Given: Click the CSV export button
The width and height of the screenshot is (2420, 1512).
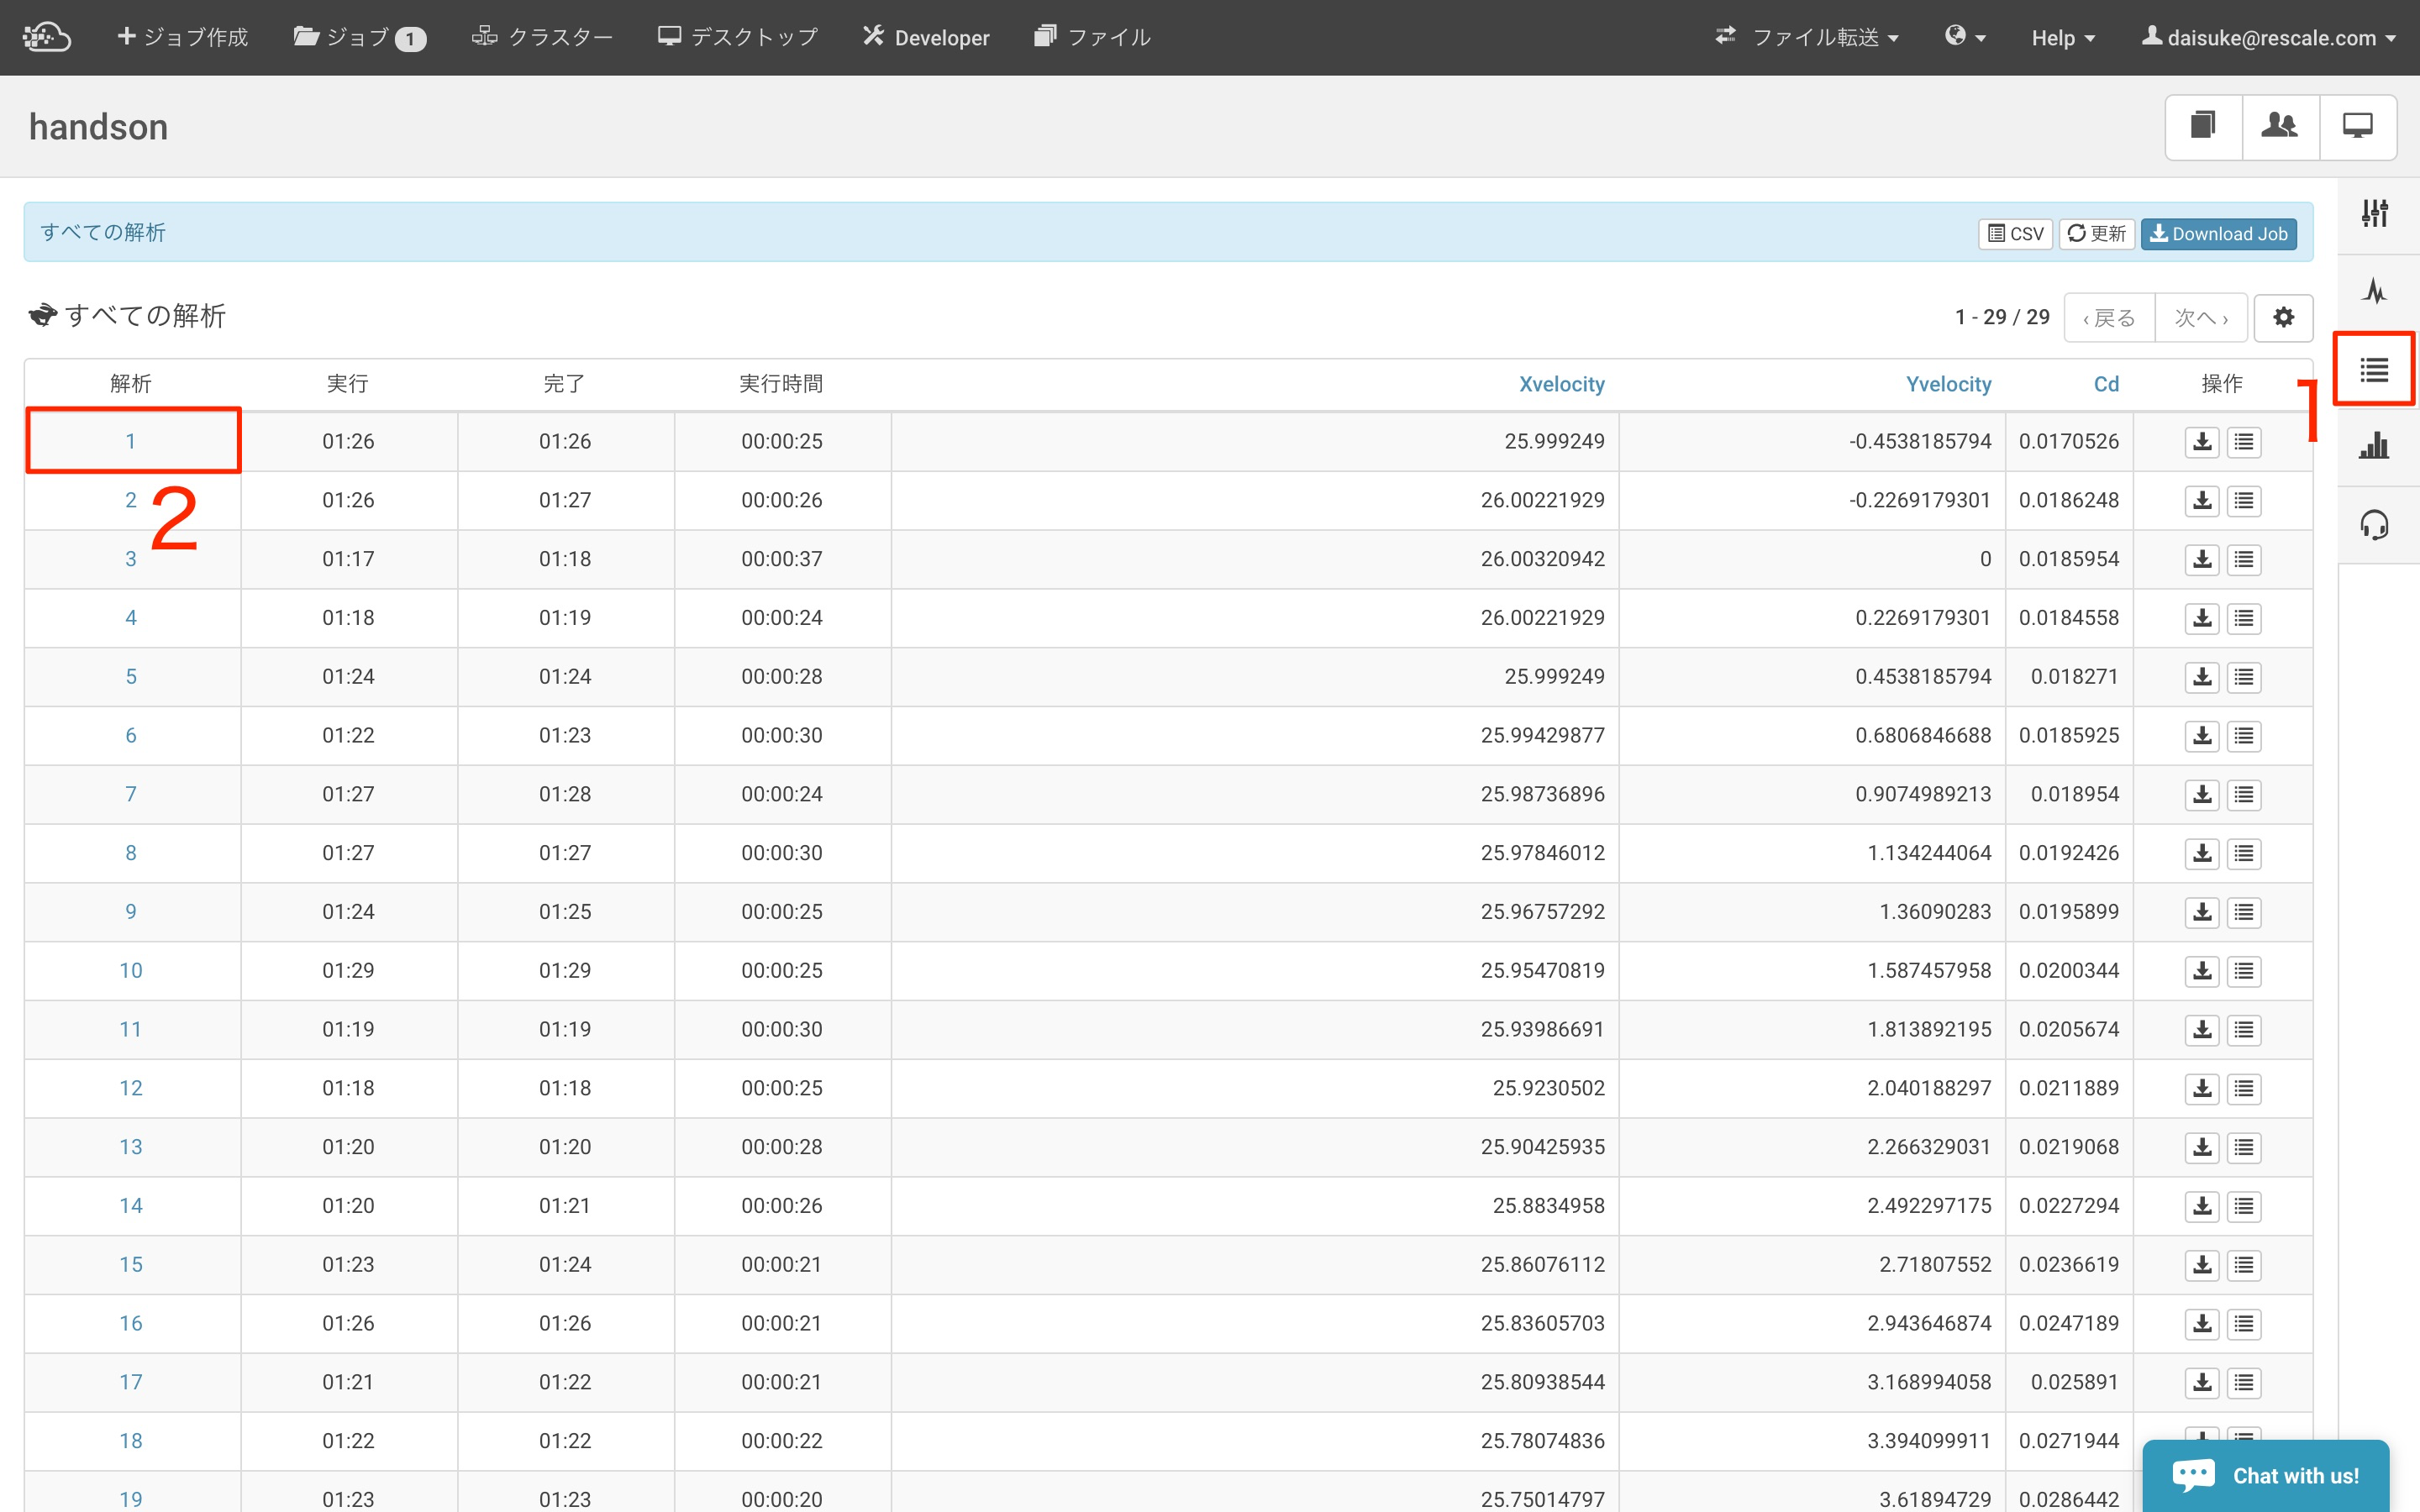Looking at the screenshot, I should (x=2015, y=233).
